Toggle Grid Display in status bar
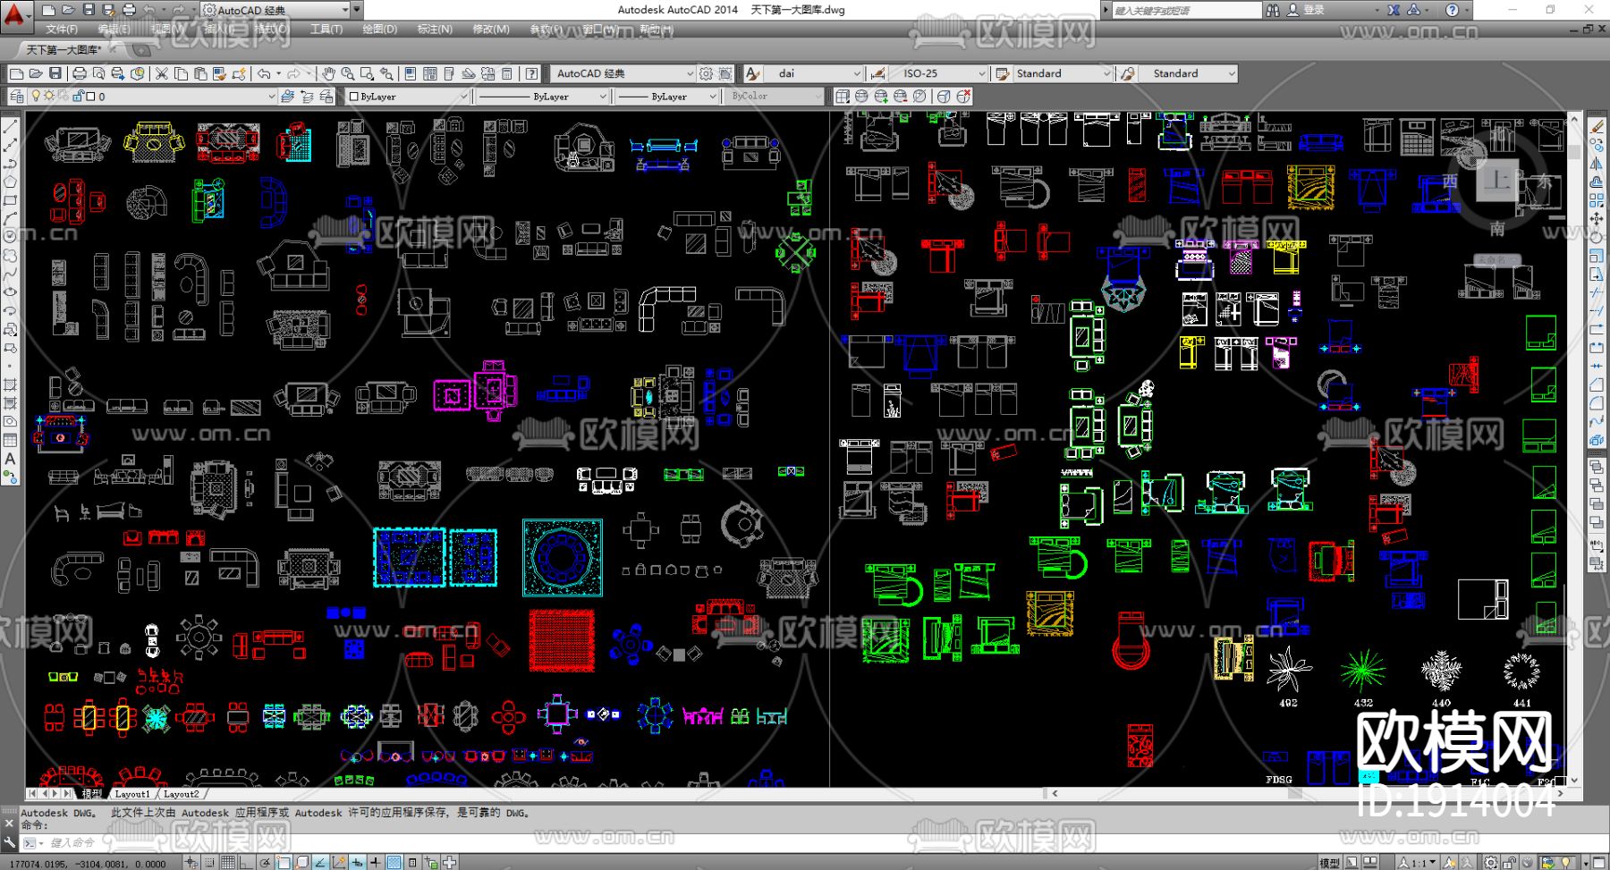This screenshot has width=1610, height=870. pos(228,862)
